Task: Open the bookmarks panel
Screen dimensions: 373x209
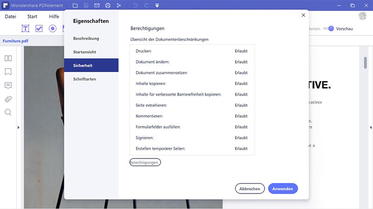Action: tap(8, 72)
